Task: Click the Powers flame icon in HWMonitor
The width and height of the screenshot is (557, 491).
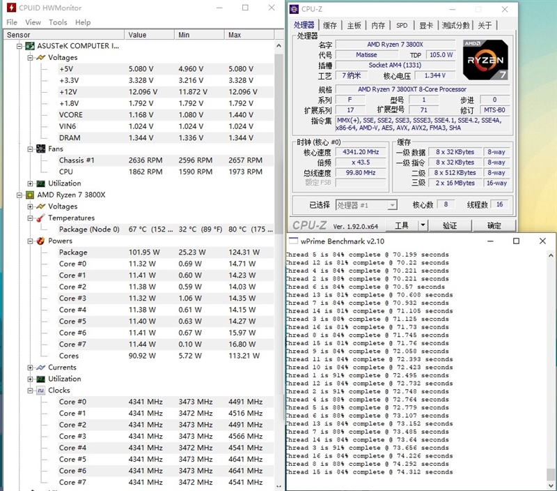Action: (40, 241)
